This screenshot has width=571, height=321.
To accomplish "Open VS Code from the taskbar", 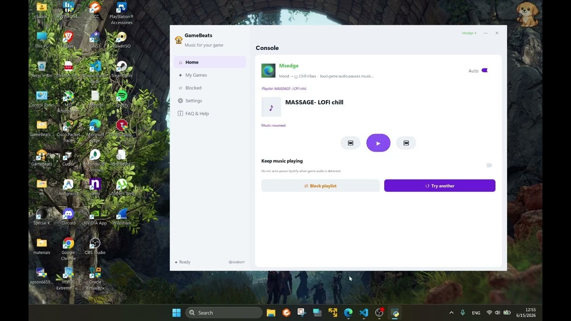I will tap(364, 313).
